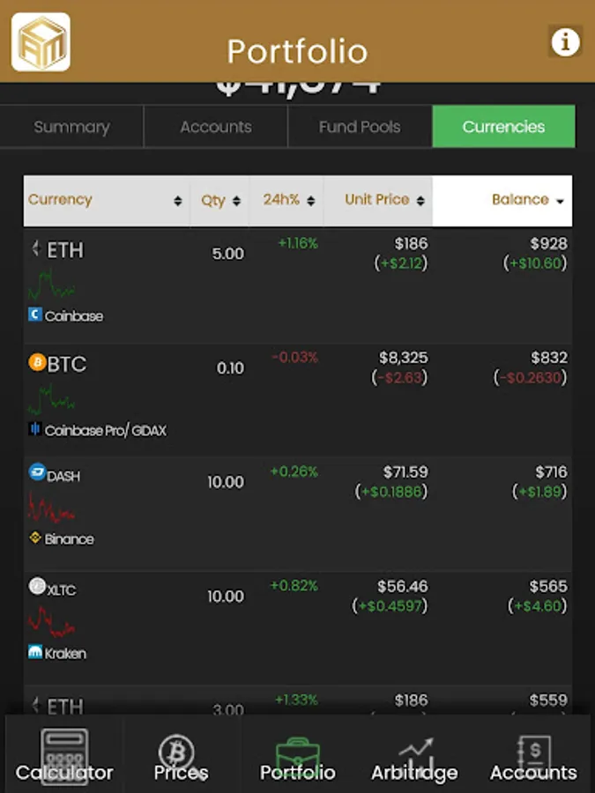Click the orange BTC coin icon
The height and width of the screenshot is (793, 595).
pyautogui.click(x=37, y=362)
